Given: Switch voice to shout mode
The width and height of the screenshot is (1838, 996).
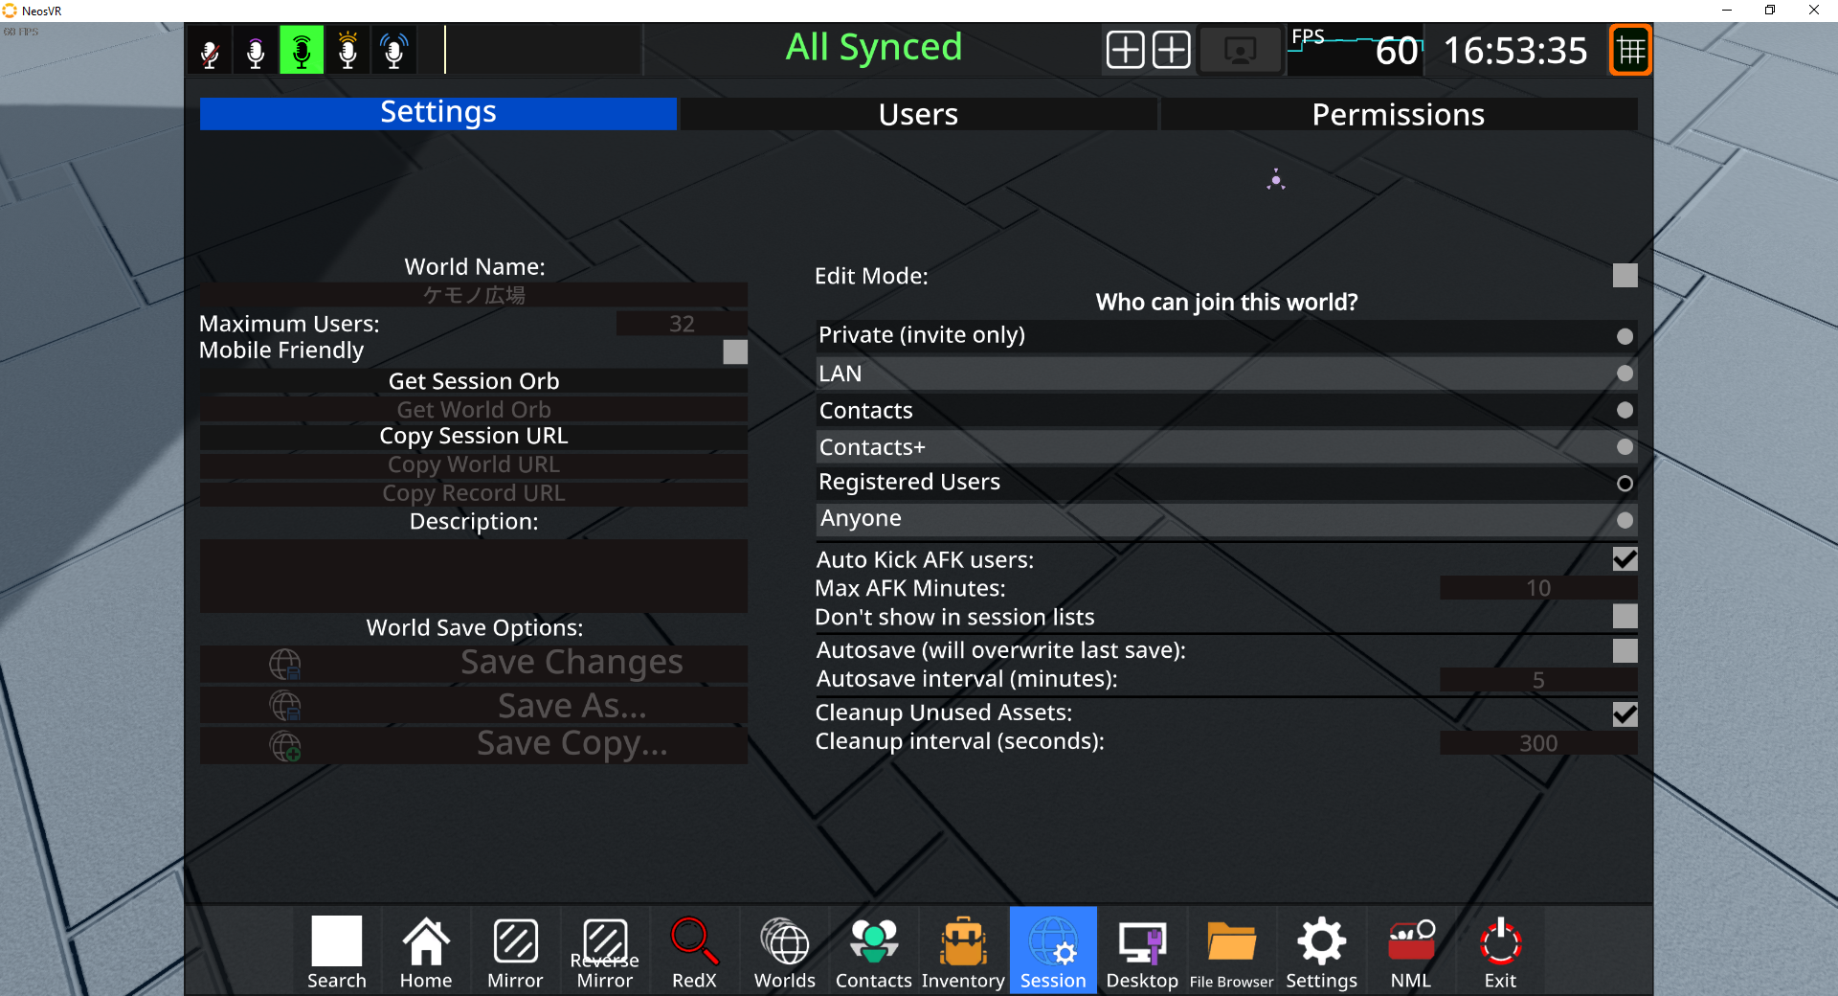Looking at the screenshot, I should click(347, 49).
